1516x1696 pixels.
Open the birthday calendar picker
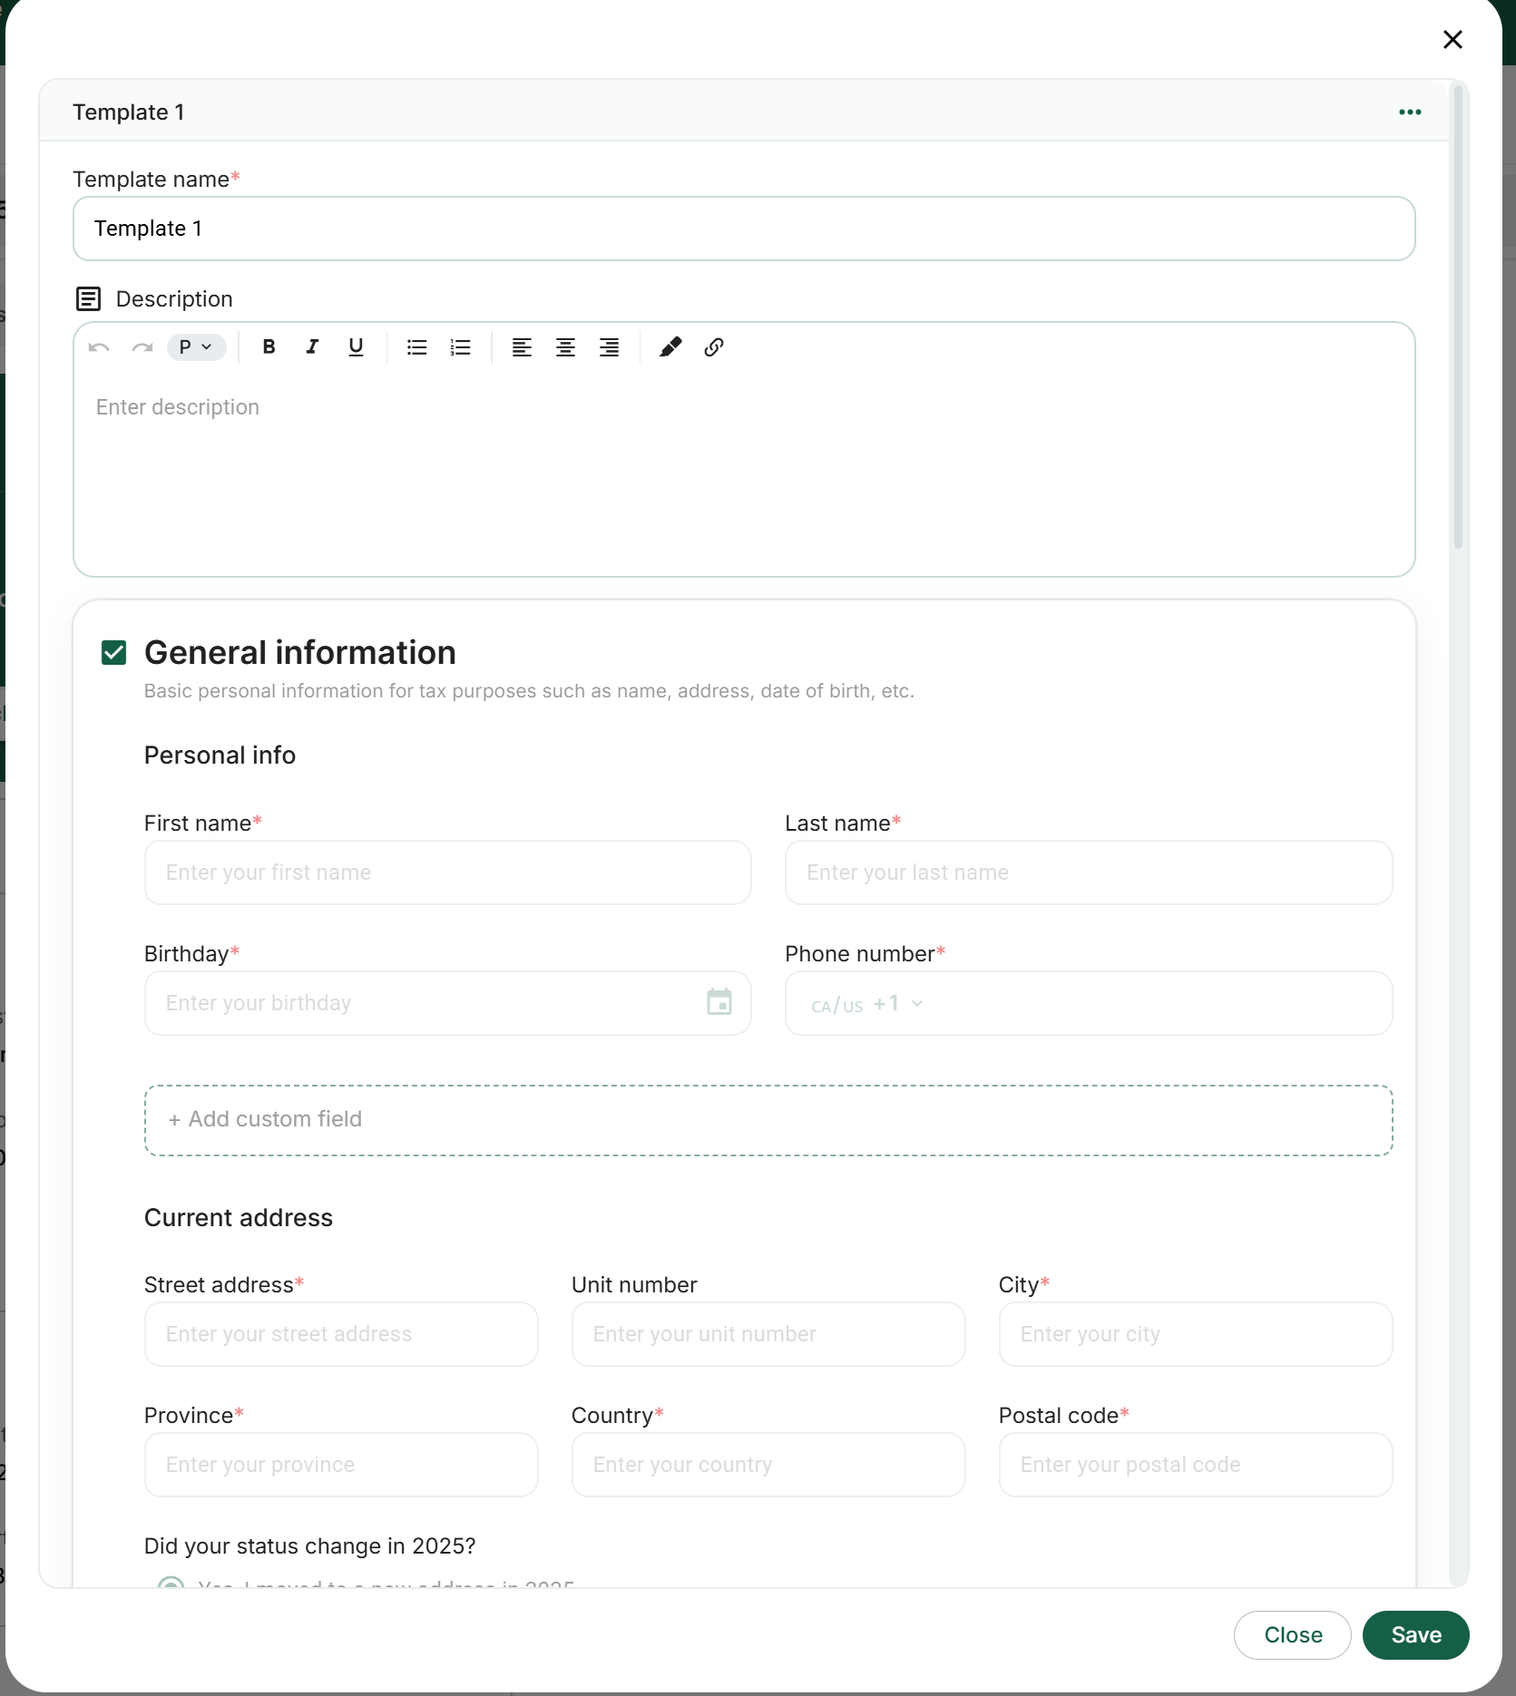pos(719,1002)
